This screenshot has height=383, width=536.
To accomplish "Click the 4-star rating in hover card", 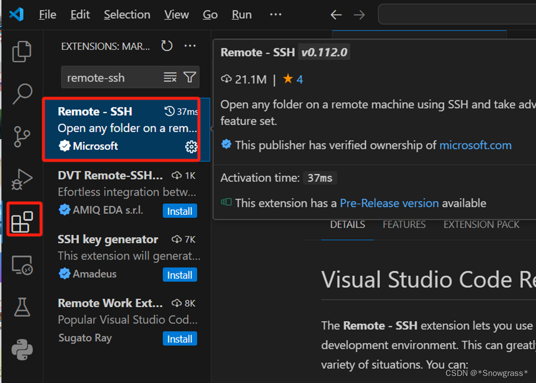I will tap(293, 79).
